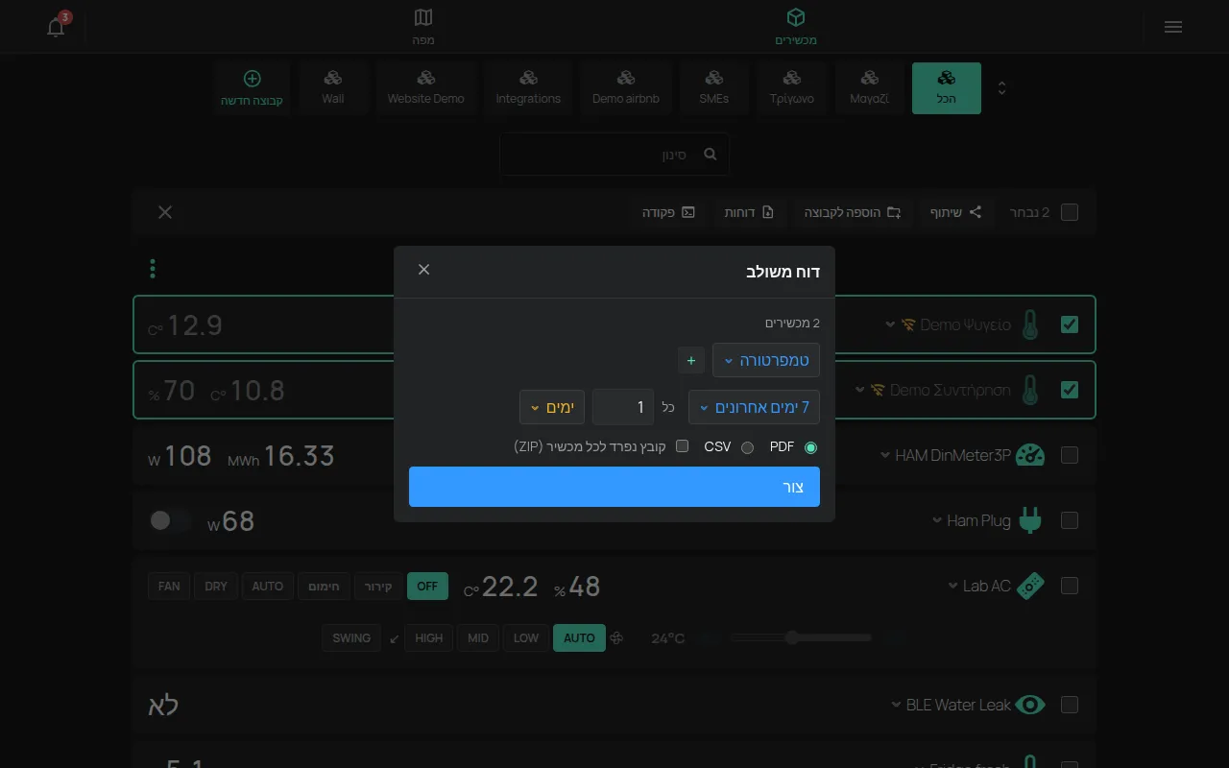
Task: Select the CSV radio option
Action: [x=747, y=447]
